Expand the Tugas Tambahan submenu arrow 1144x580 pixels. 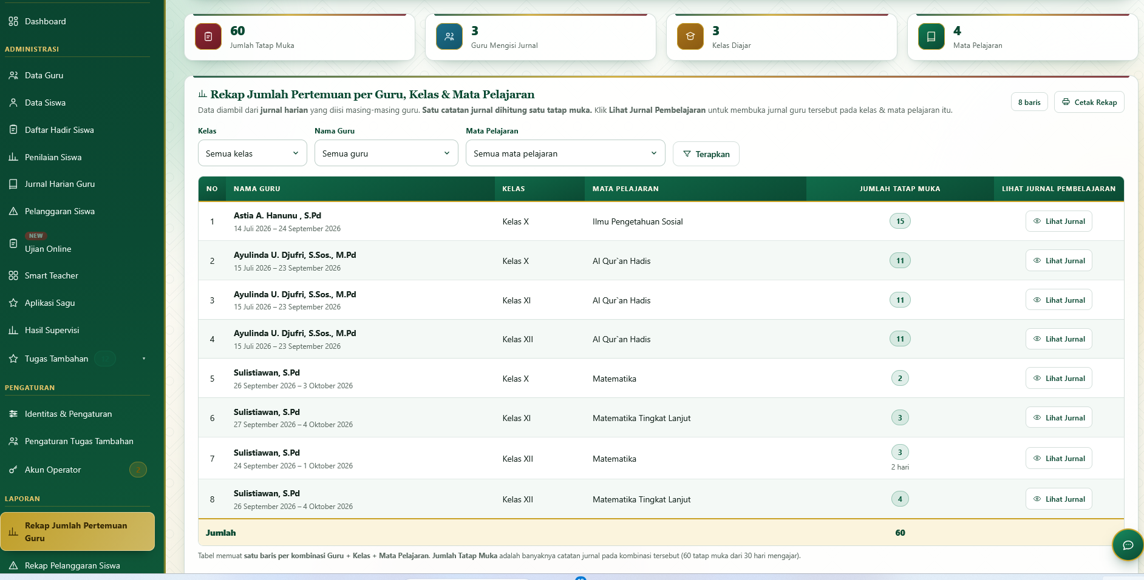144,359
